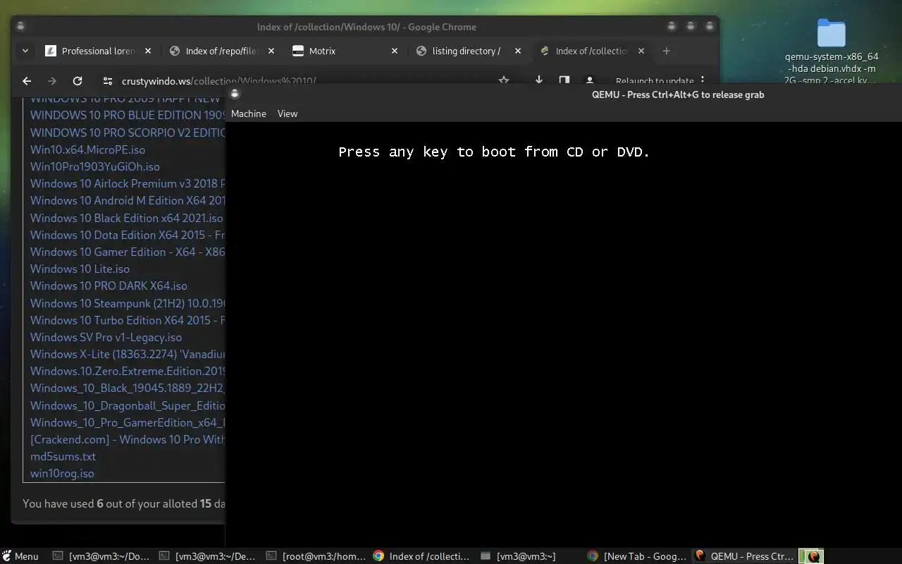902x564 pixels.
Task: Open Windows 10 Steampunk (21H2) link
Action: click(128, 303)
